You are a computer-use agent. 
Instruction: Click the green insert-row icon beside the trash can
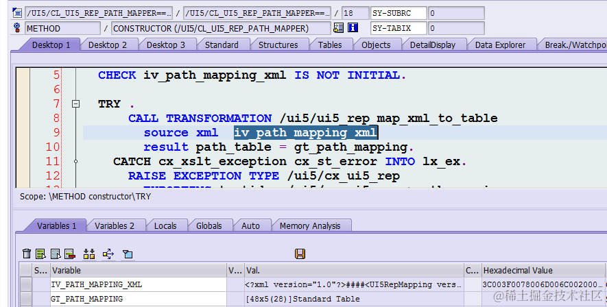click(40, 254)
